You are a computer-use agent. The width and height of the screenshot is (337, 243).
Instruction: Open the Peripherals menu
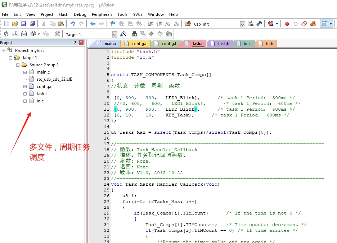coord(102,14)
